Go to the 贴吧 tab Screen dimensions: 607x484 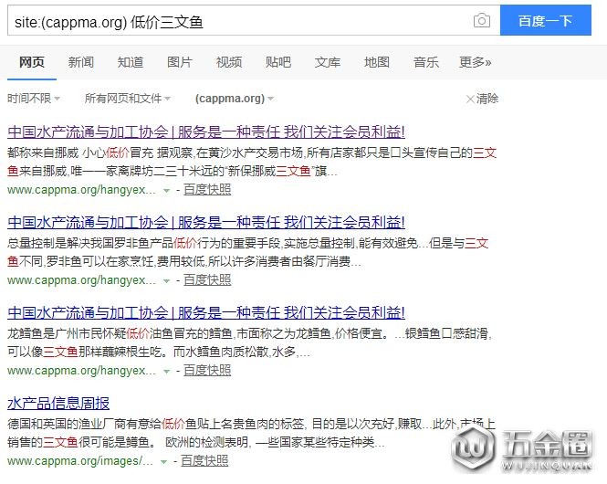click(x=278, y=62)
